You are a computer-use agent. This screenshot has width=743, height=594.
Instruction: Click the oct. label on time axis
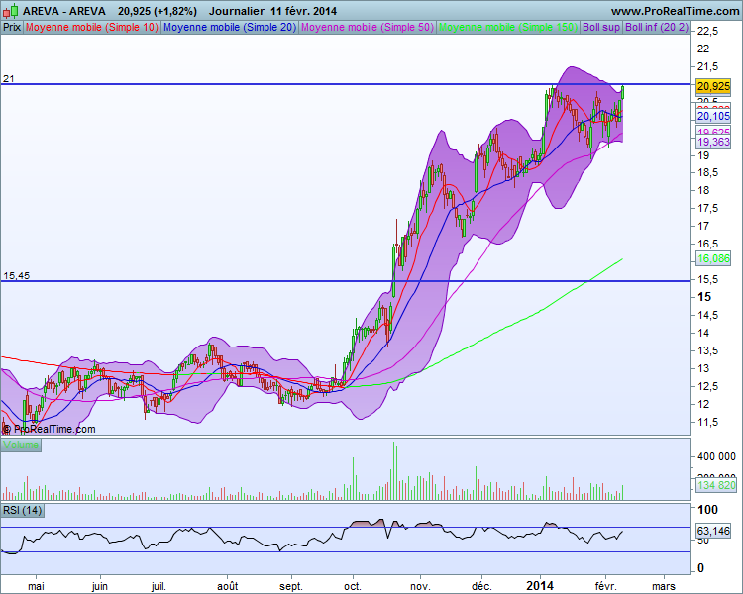point(353,586)
